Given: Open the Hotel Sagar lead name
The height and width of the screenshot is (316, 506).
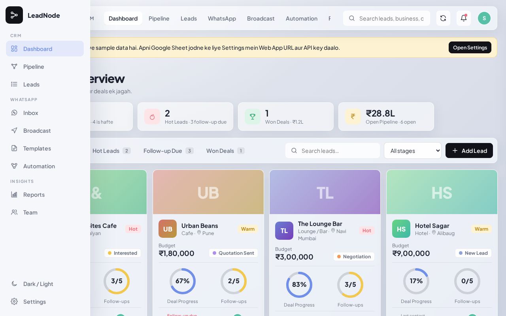Looking at the screenshot, I should [x=432, y=226].
